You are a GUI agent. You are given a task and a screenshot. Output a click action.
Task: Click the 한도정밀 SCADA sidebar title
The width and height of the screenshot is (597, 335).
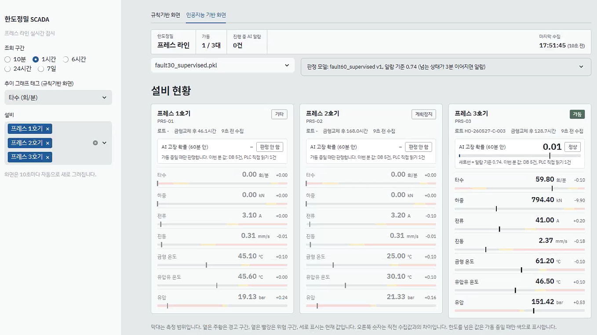(27, 19)
